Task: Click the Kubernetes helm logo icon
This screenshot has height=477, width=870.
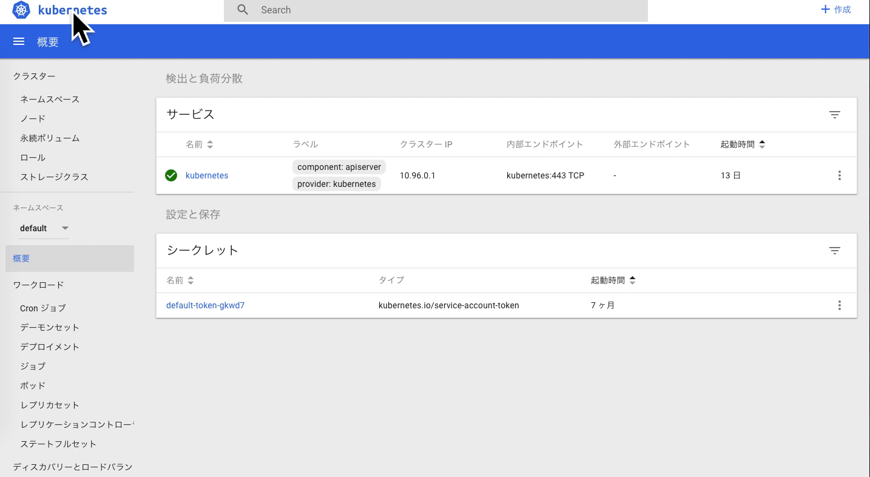Action: pyautogui.click(x=21, y=10)
